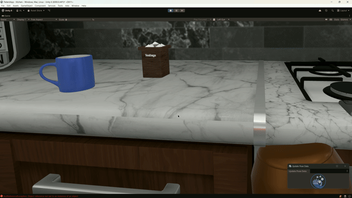Open Update Pose Data panel options menu
This screenshot has height=198, width=352.
(x=347, y=171)
